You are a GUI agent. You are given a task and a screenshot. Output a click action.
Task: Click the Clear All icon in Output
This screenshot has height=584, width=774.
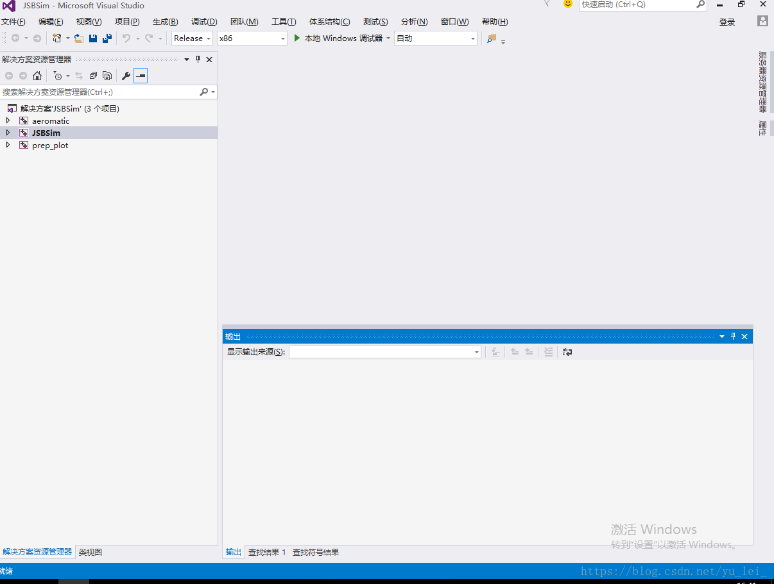coord(548,352)
